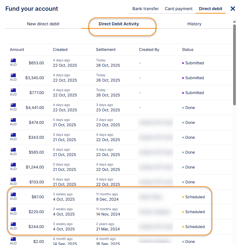Click the purple Submitted status dot for $777.00
Screen dimensions: 240x245
coord(183,93)
